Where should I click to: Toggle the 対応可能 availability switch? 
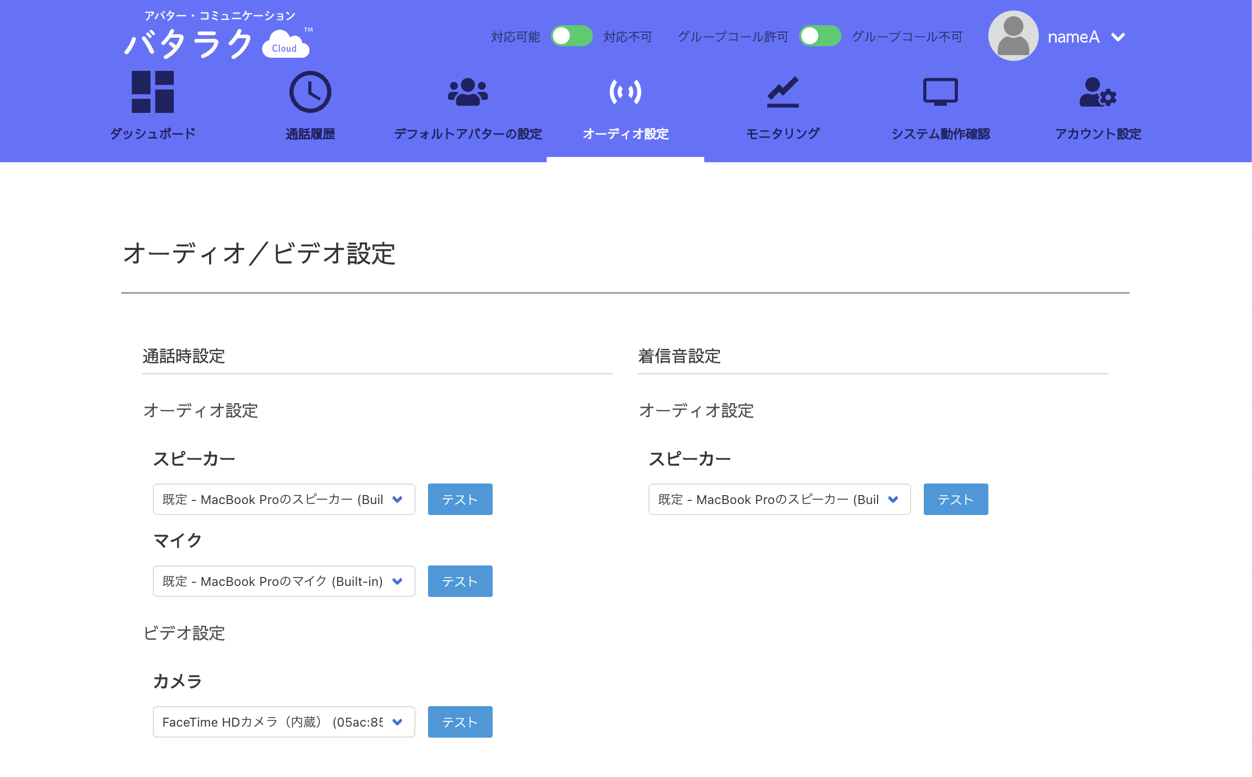coord(571,36)
